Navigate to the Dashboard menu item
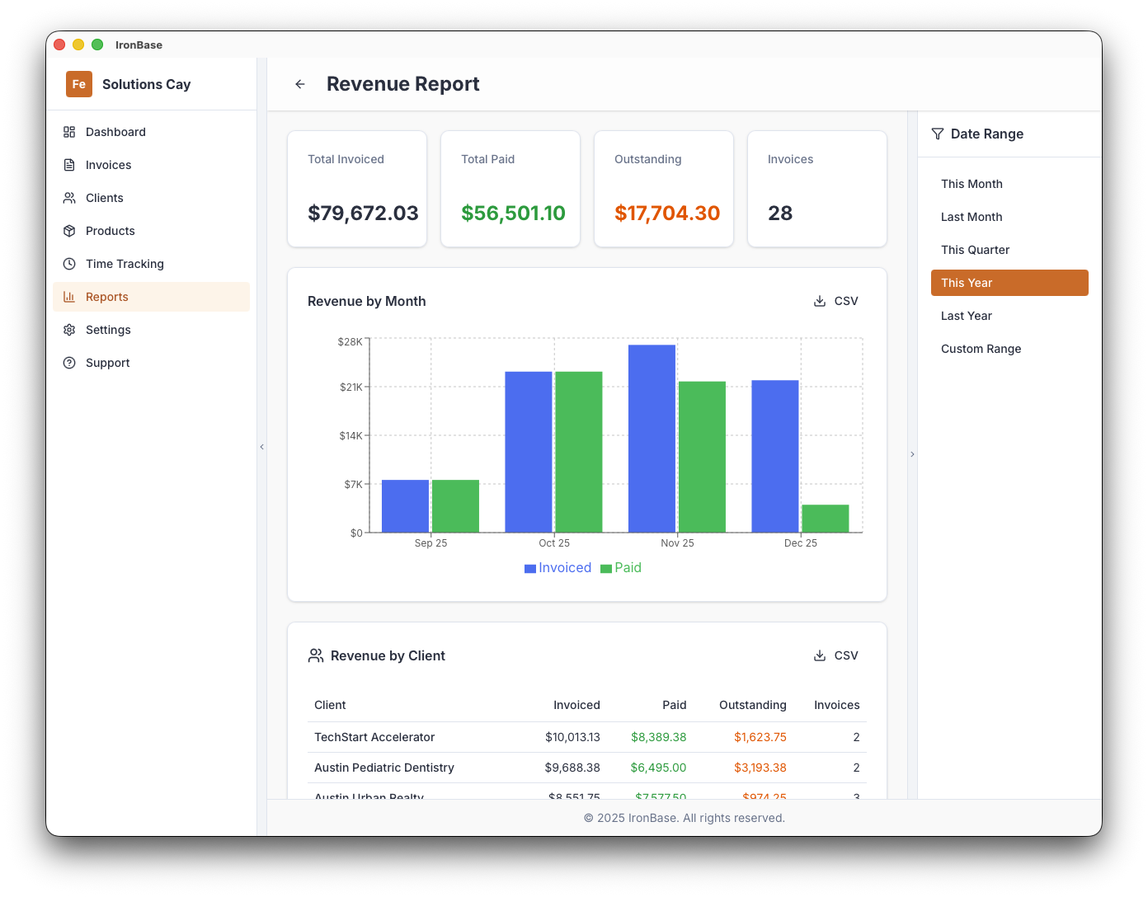 (115, 132)
